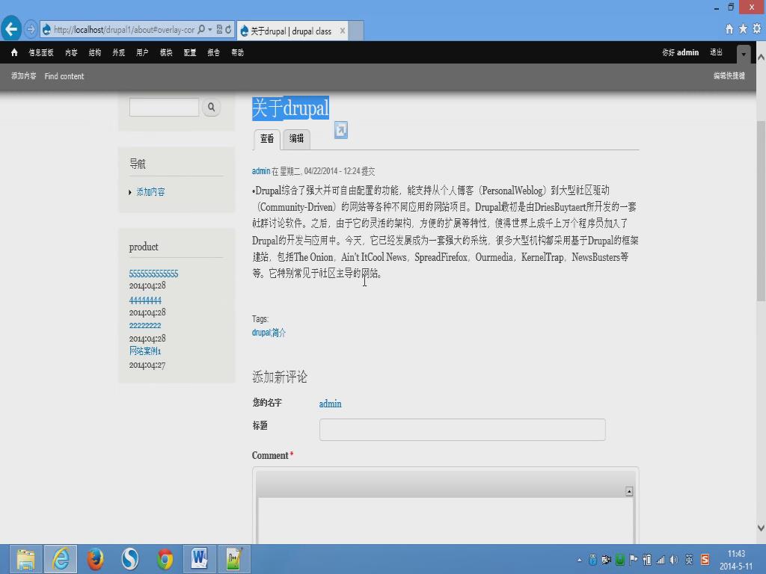Viewport: 766px width, 574px height.
Task: Open 结构 admin menu
Action: pos(95,53)
